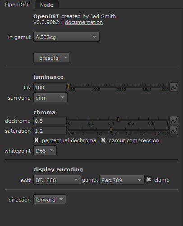Toggle the perceptual dechroma checkbox
Image resolution: width=183 pixels, height=226 pixels.
click(37, 140)
